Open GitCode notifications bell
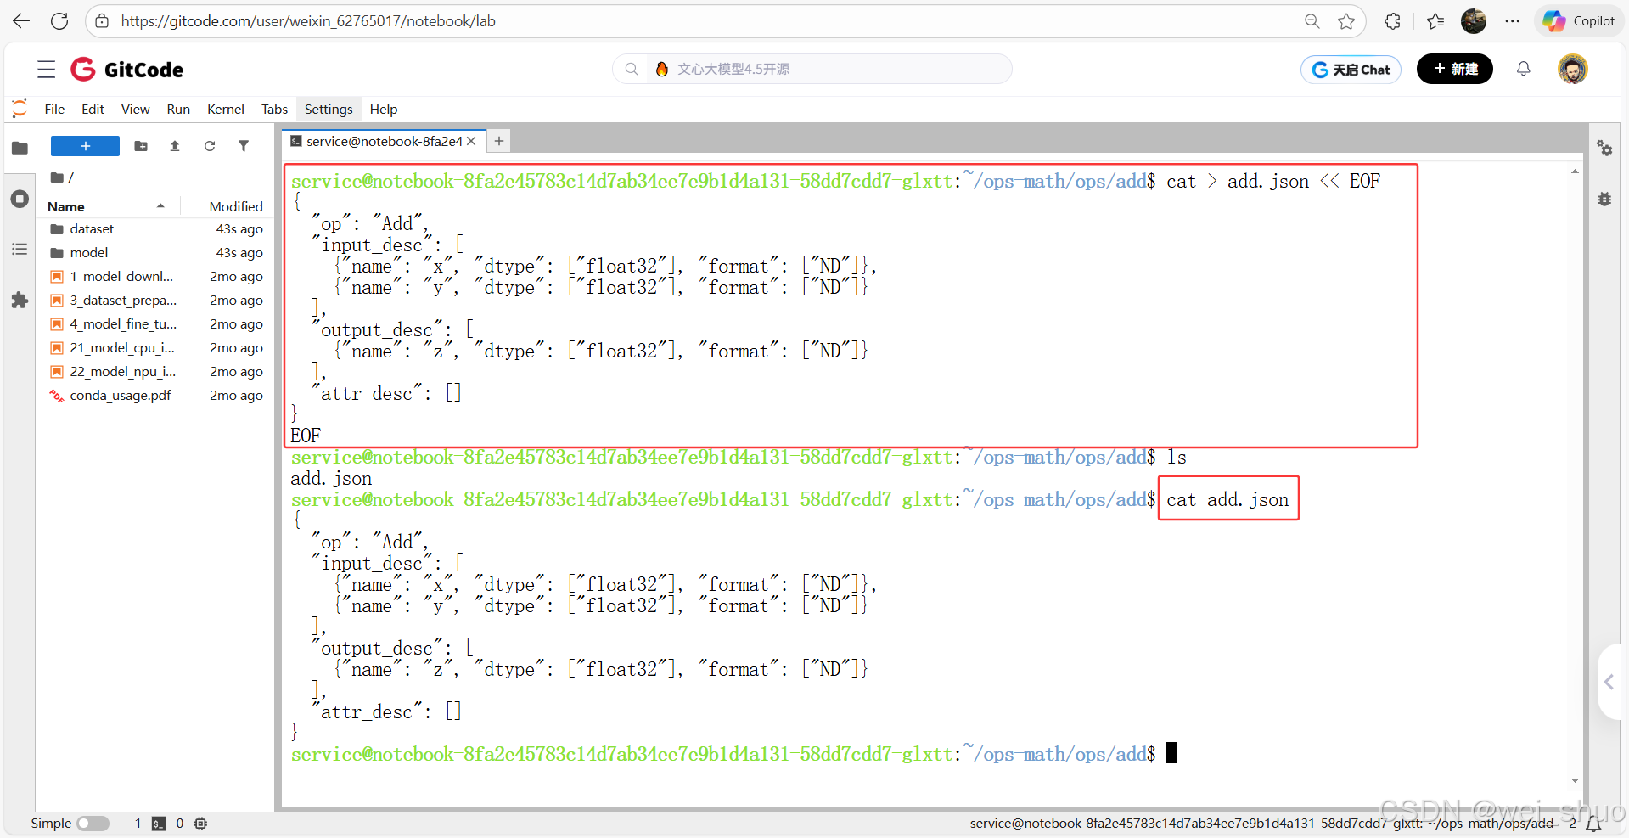Image resolution: width=1629 pixels, height=838 pixels. point(1524,69)
